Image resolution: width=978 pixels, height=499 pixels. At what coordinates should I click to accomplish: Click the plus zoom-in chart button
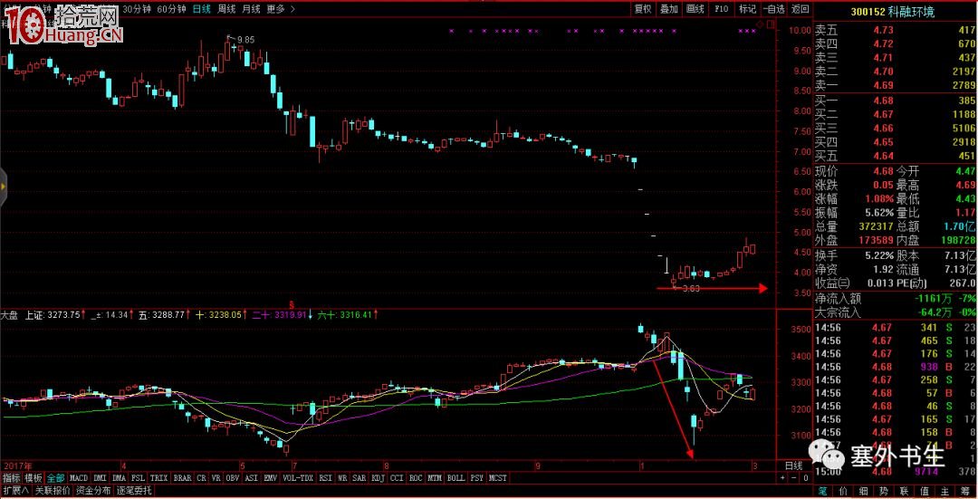tap(781, 478)
